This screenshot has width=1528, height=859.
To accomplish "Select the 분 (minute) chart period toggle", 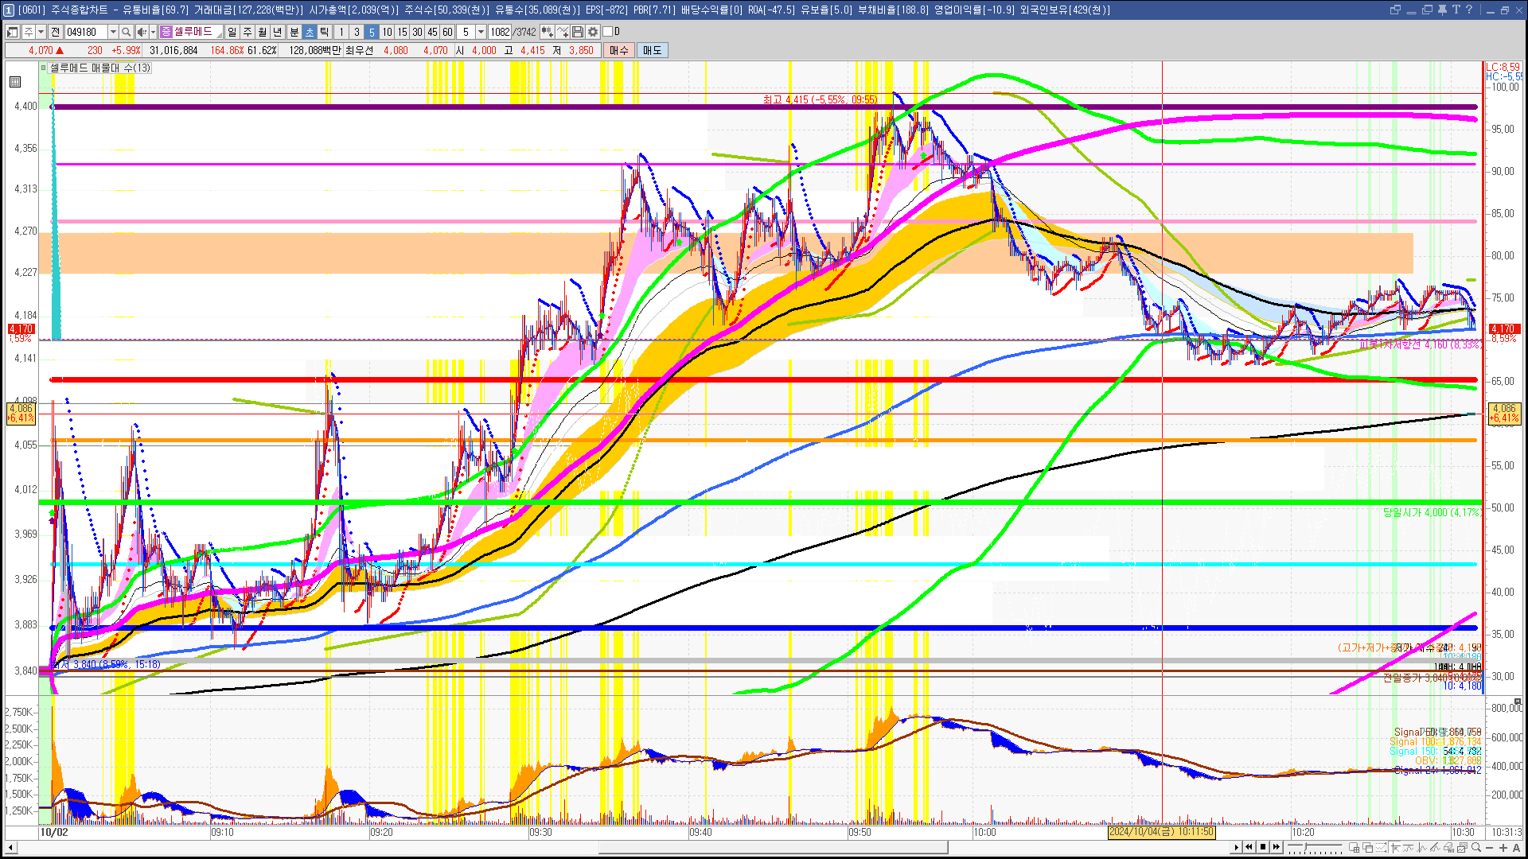I will [294, 32].
